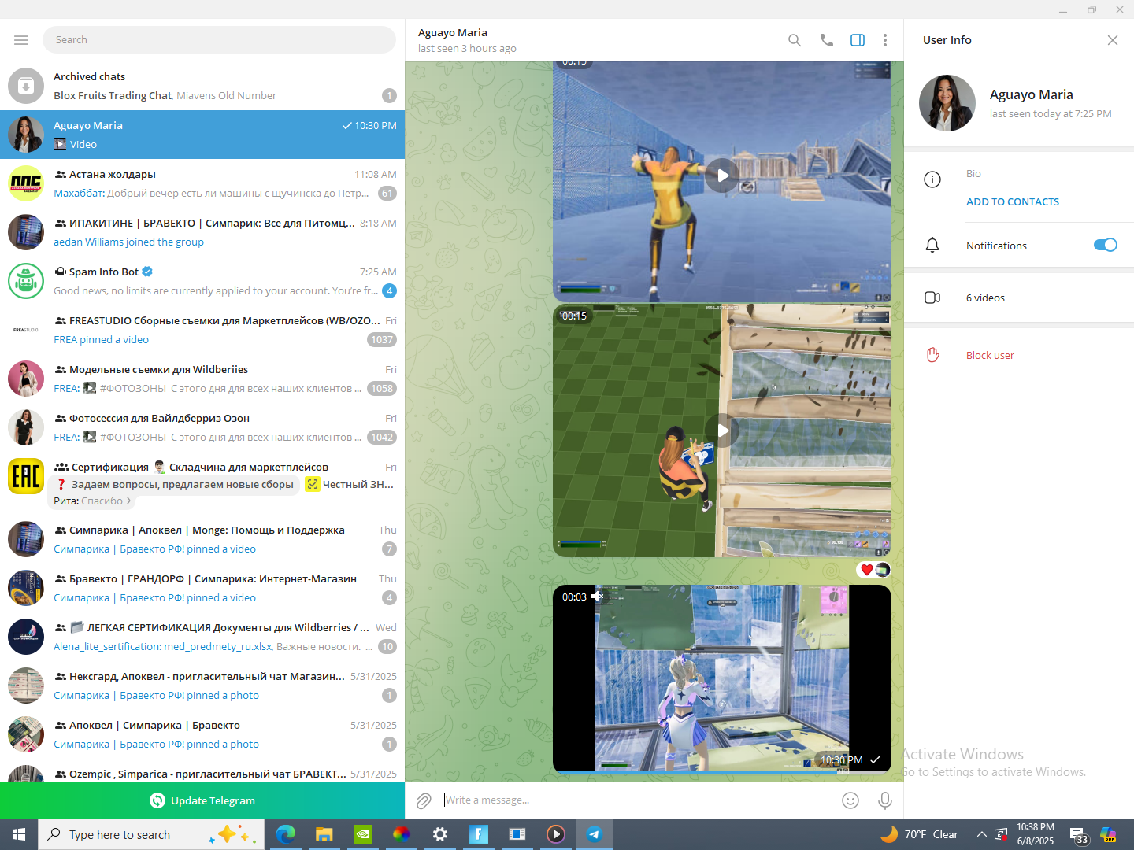Open the FREASTUDIO Сборные съемки chat
The height and width of the screenshot is (850, 1134).
pyautogui.click(x=202, y=330)
